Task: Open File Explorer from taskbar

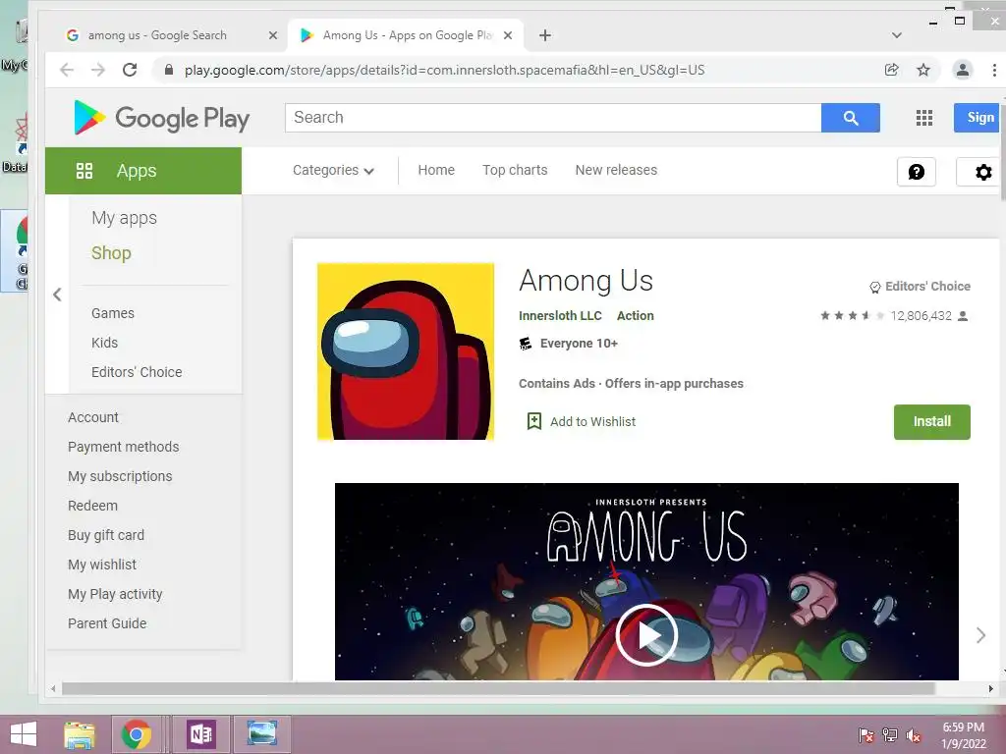Action: click(x=80, y=734)
